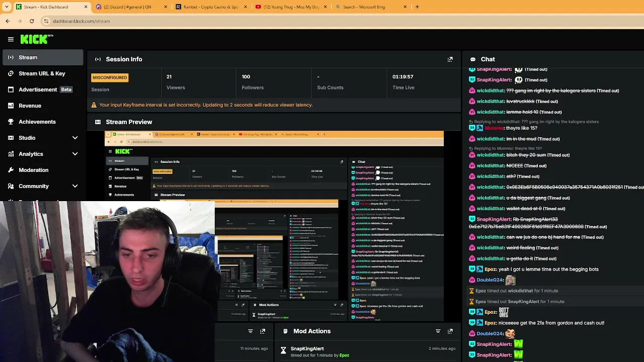Click the keyframe interval warning message text

[206, 105]
